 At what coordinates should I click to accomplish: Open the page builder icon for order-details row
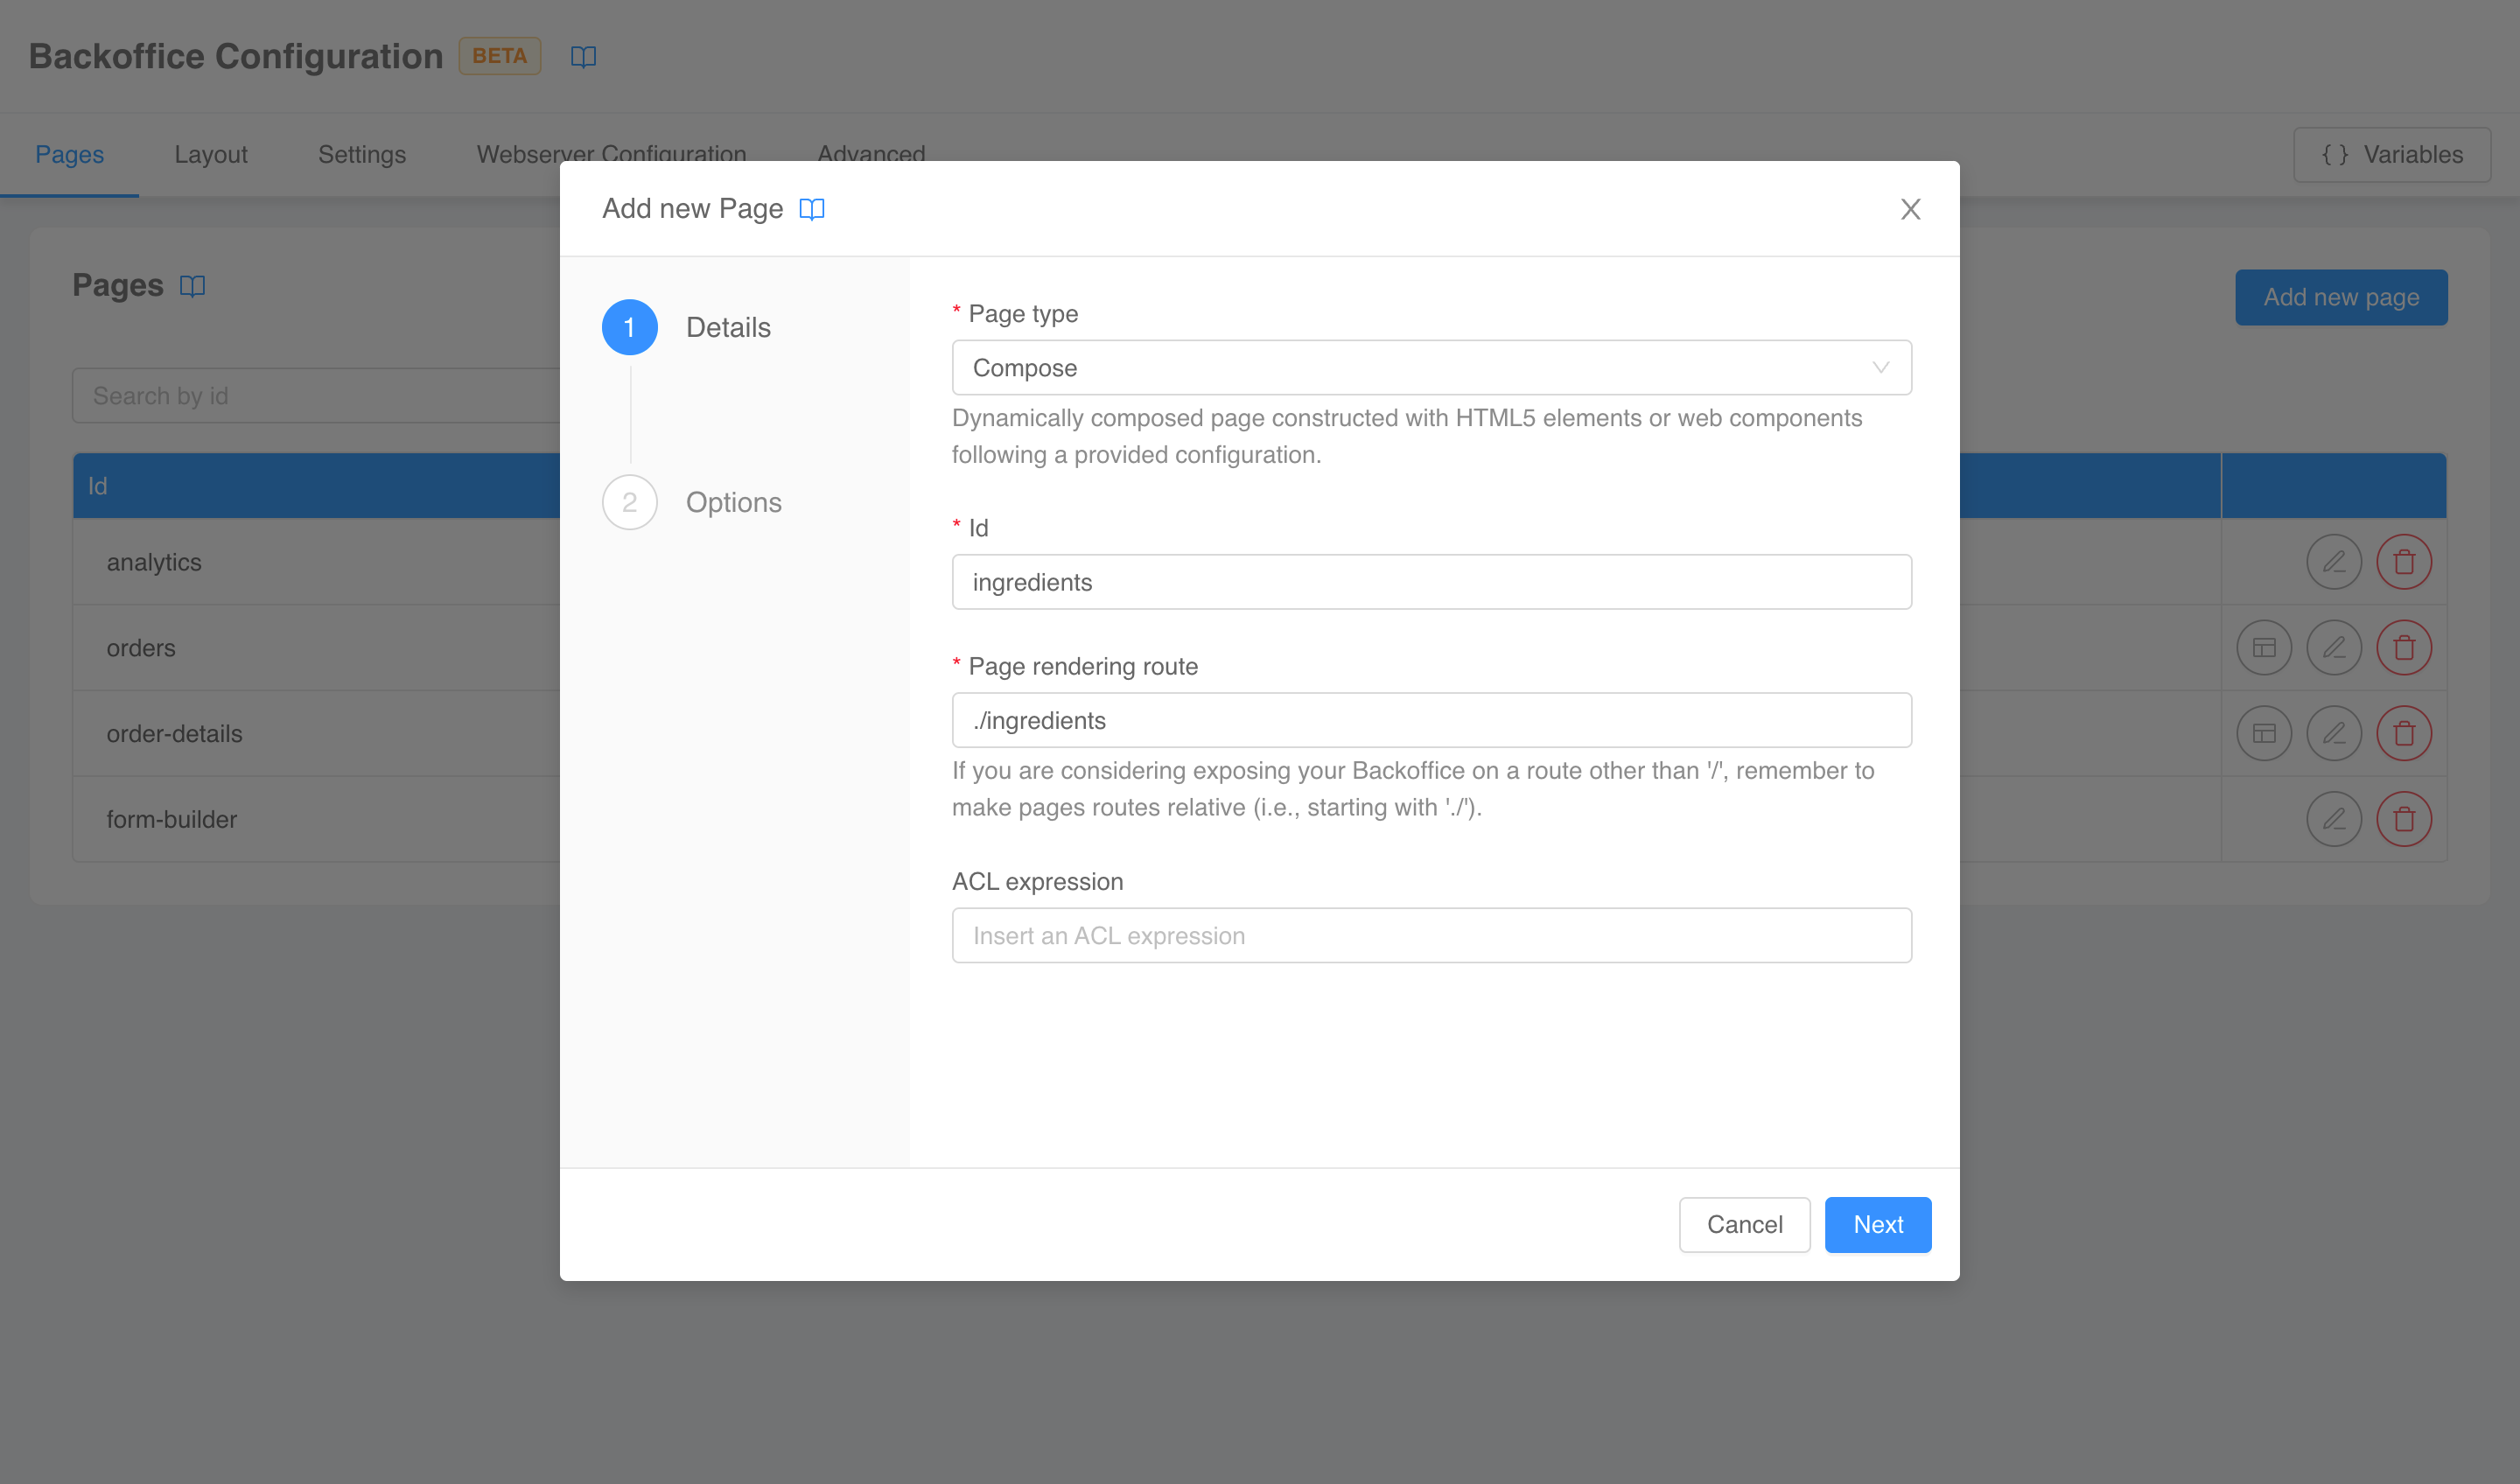click(2264, 733)
